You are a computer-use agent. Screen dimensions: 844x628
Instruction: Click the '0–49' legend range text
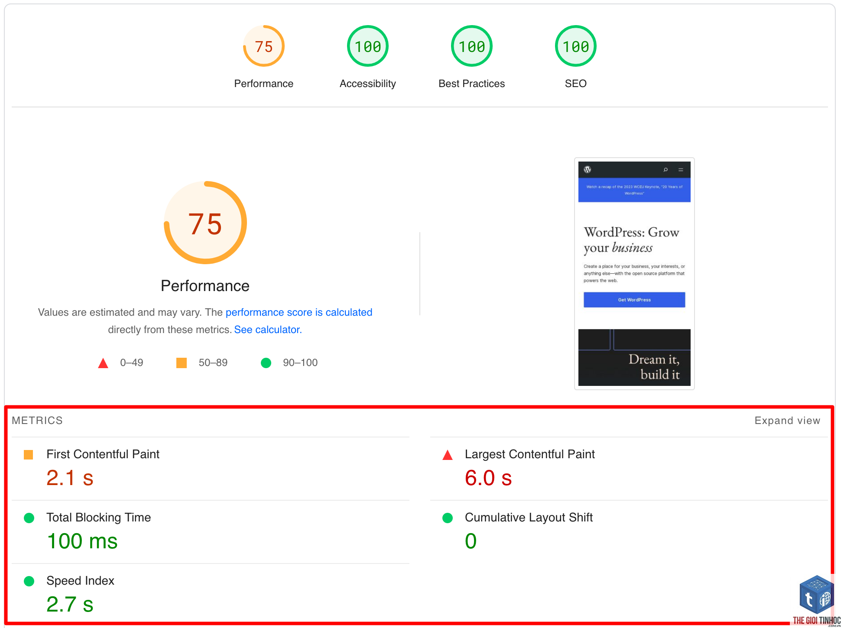[132, 363]
